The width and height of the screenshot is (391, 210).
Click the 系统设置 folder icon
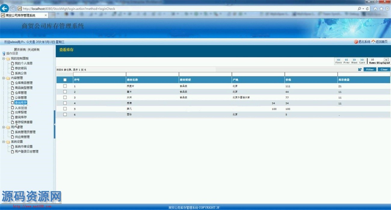click(x=8, y=142)
